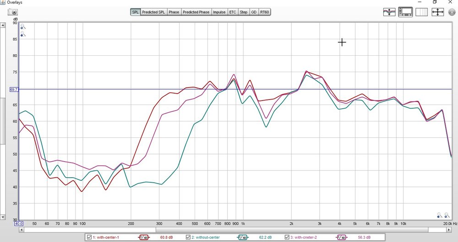Screen dimensions: 458x242
Task: Click the vertical zoom-in magnifier top left
Action: click(23, 26)
